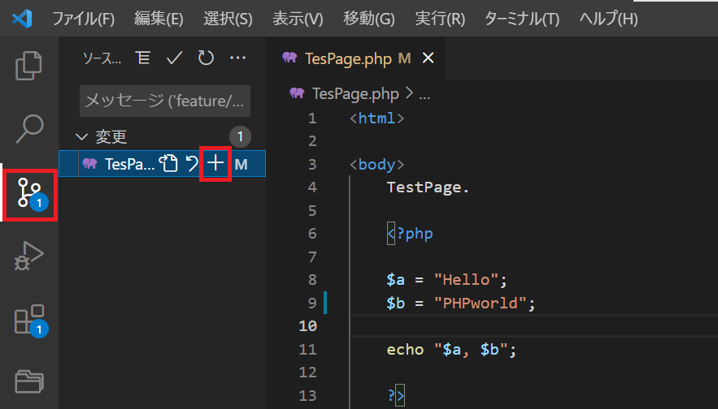The image size is (718, 409).
Task: Open the folder icon at the activity bar bottom
Action: (28, 381)
